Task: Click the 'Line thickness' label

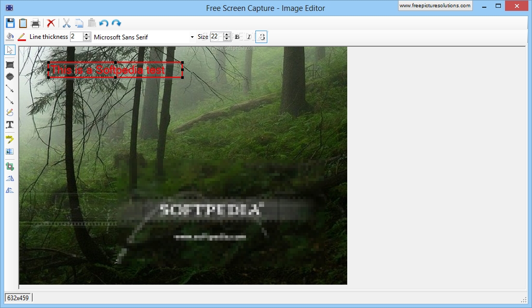Action: pyautogui.click(x=48, y=37)
